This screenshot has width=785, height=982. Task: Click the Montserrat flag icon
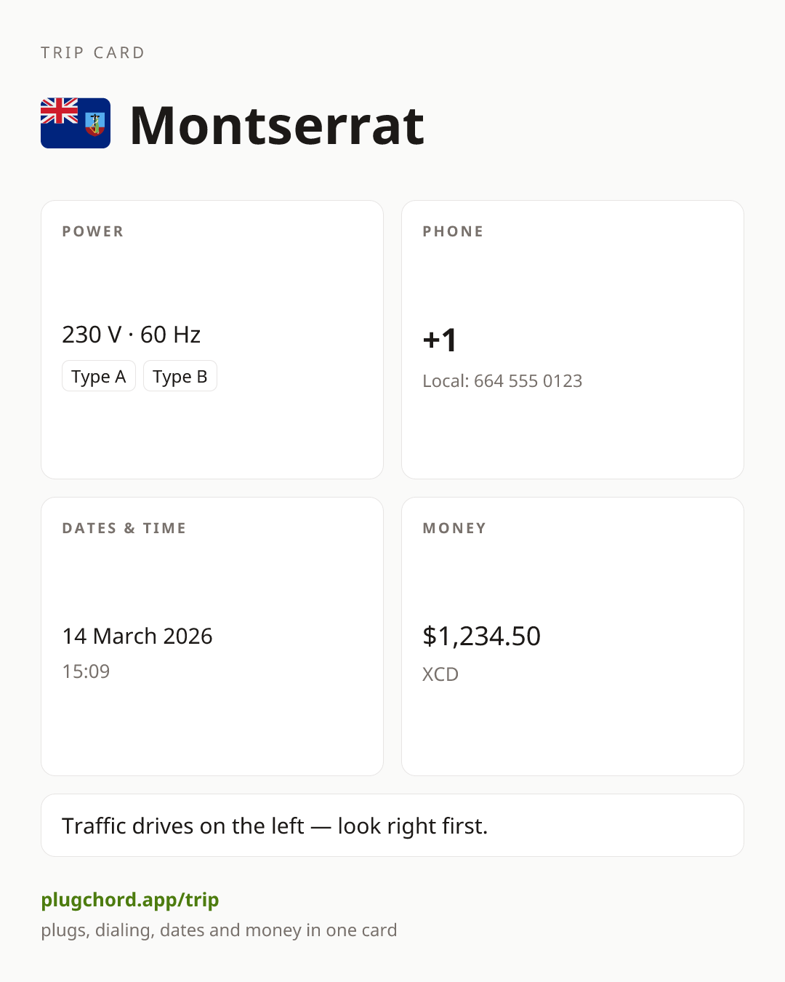tap(76, 123)
